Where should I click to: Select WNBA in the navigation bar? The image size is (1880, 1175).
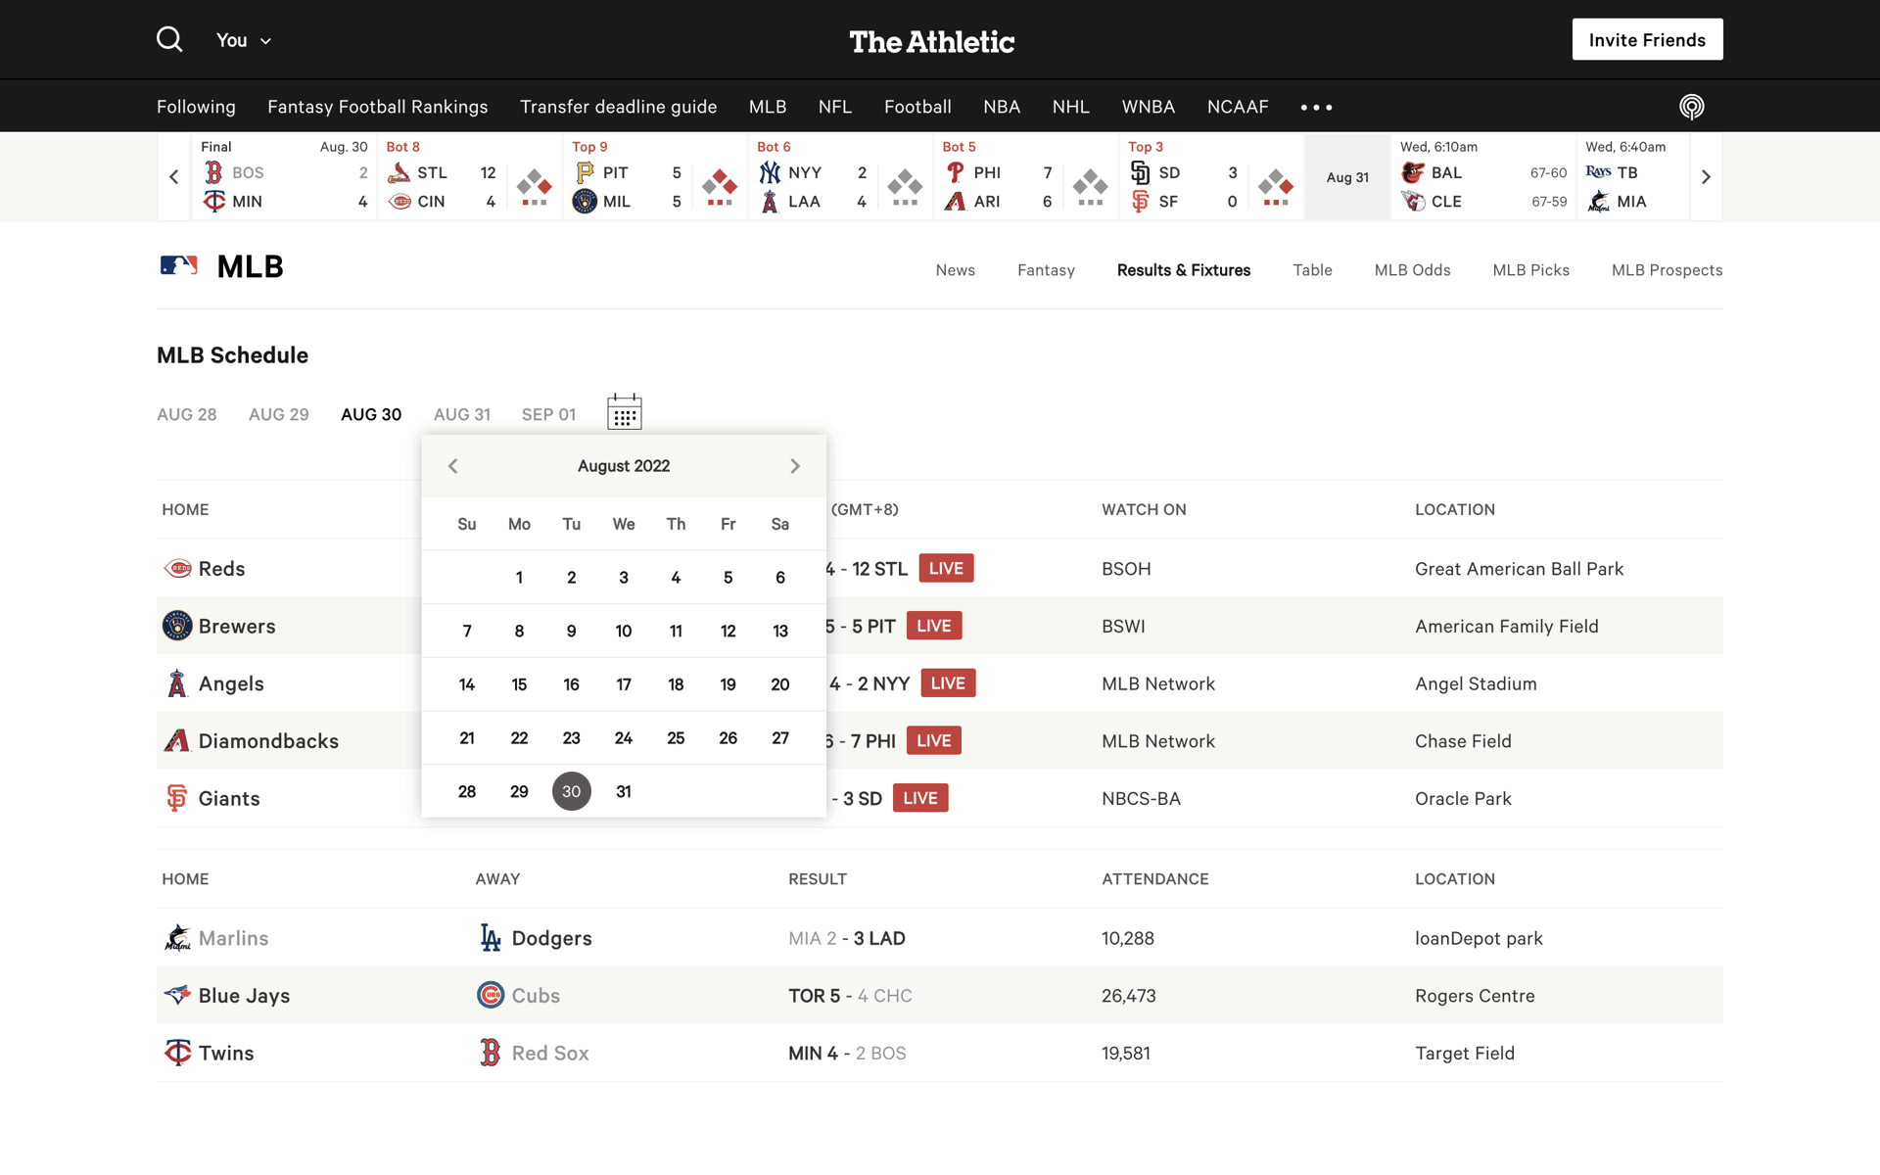click(x=1149, y=107)
